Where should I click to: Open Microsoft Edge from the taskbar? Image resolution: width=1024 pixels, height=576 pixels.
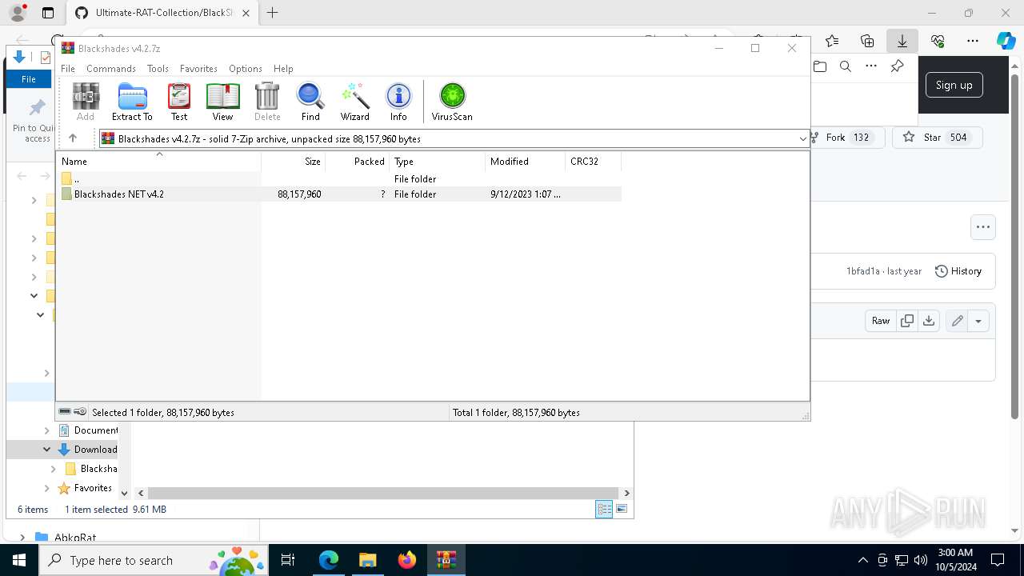(329, 560)
